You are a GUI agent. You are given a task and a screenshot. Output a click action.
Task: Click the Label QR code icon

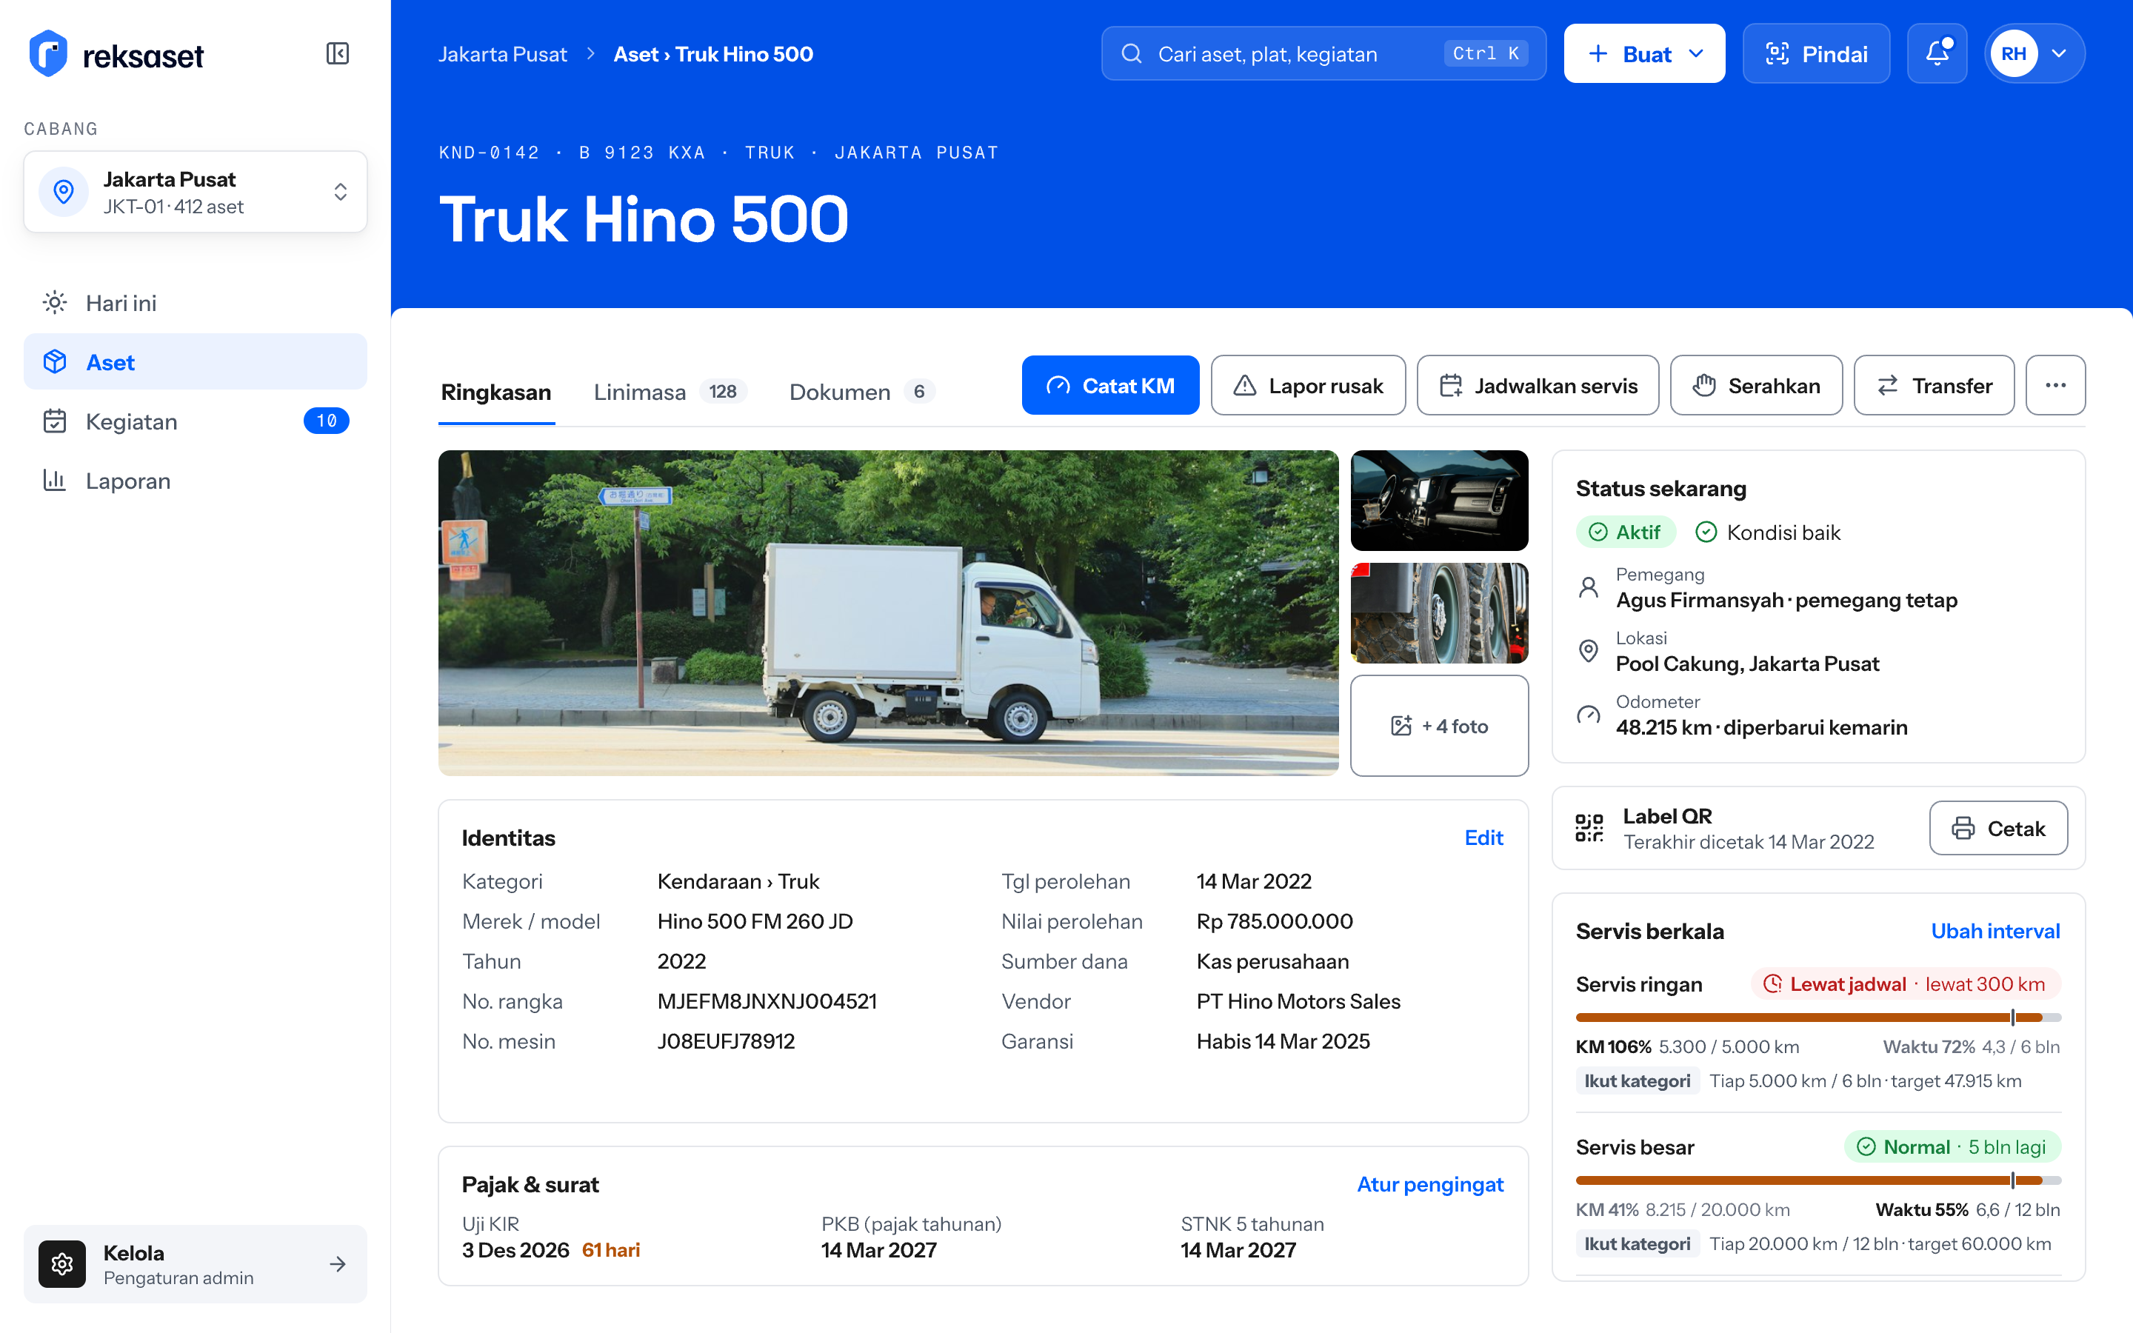(1589, 828)
